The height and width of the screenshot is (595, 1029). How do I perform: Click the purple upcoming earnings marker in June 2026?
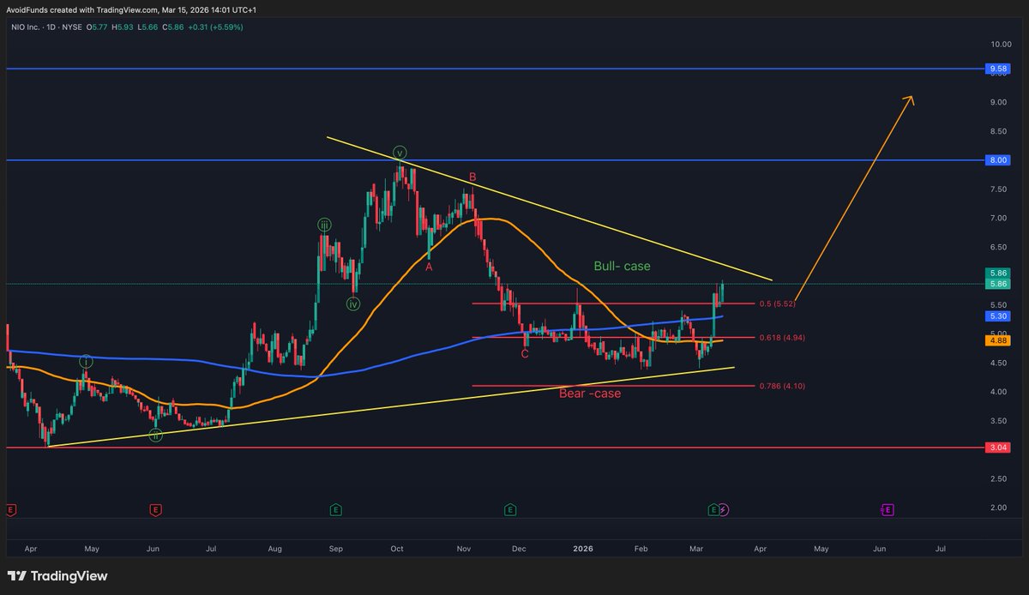coord(888,509)
